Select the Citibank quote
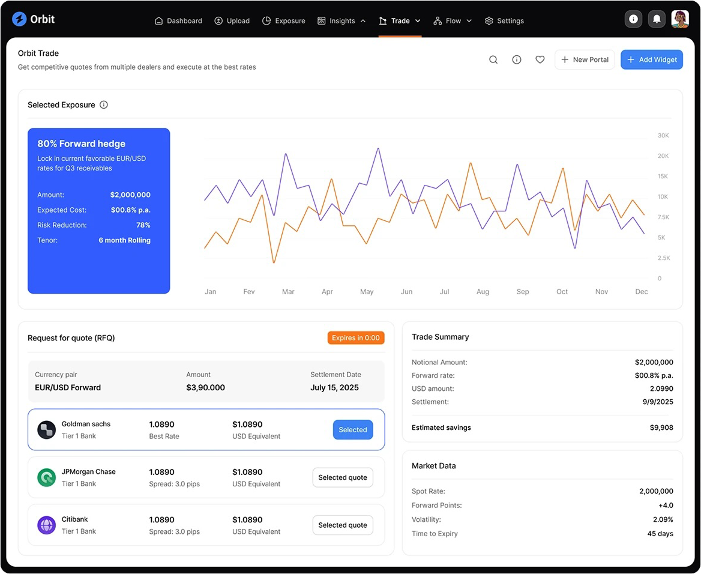Image resolution: width=701 pixels, height=574 pixels. pyautogui.click(x=343, y=525)
